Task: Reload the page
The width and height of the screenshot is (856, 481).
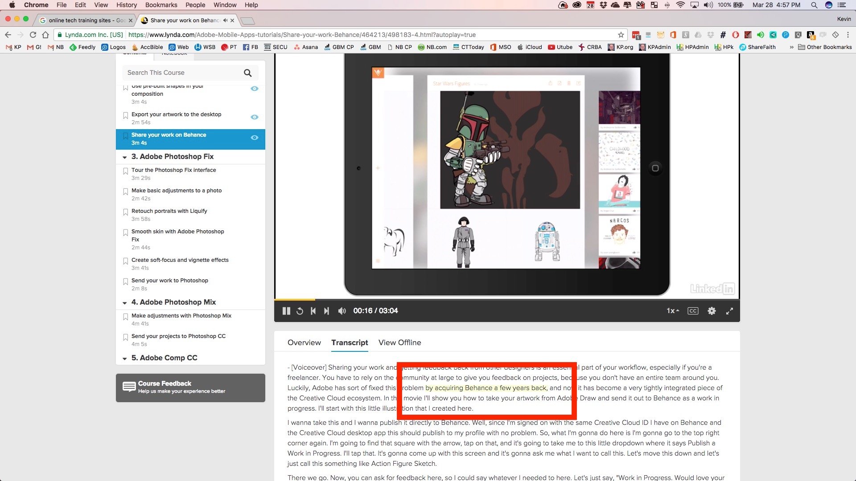Action: [x=33, y=35]
